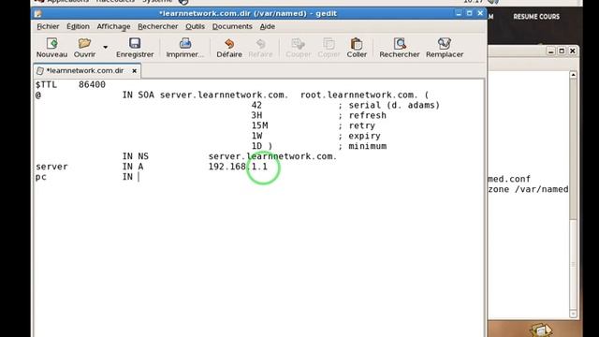Open the Outils menu
Screen dimensions: 599x337
(195, 26)
